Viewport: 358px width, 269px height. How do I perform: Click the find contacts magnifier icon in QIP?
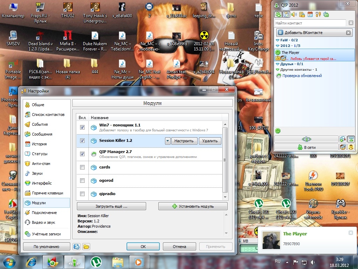[x=343, y=139]
